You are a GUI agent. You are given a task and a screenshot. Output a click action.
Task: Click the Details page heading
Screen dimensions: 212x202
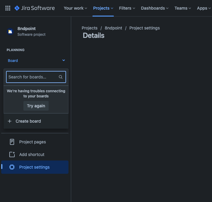(x=94, y=35)
